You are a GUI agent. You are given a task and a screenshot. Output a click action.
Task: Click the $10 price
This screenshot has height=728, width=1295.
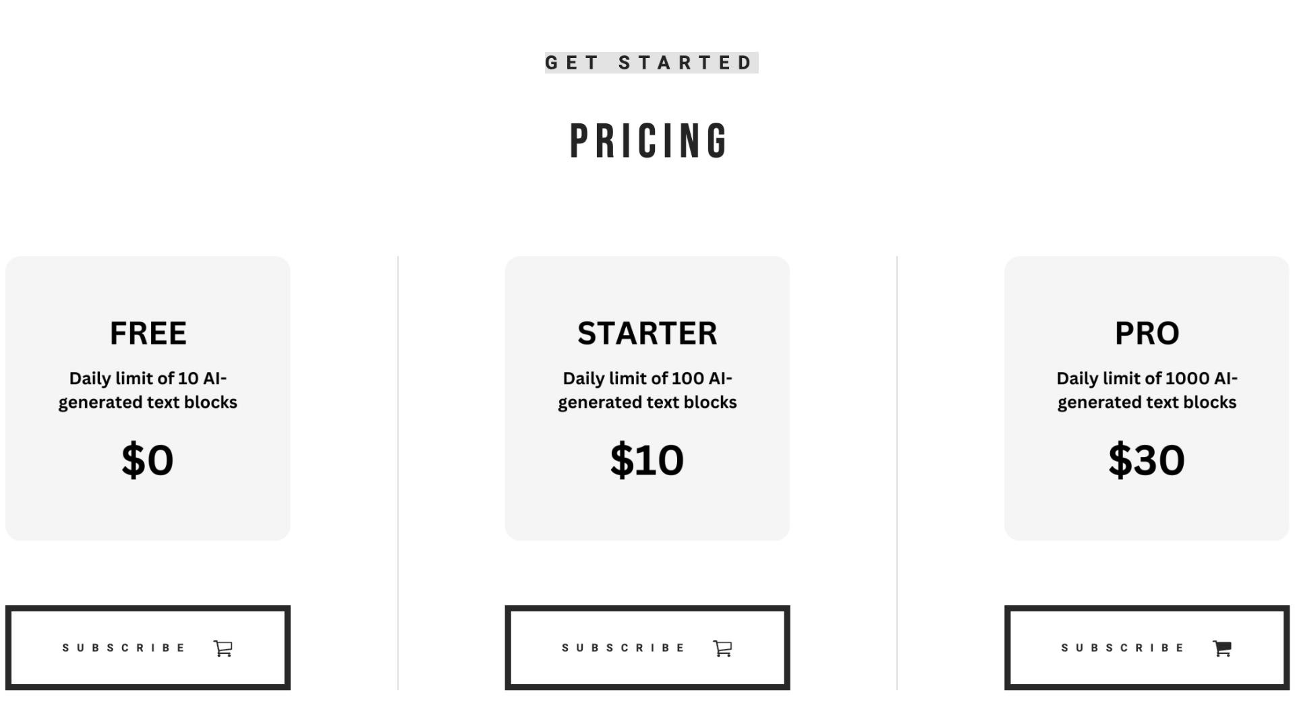click(x=647, y=460)
